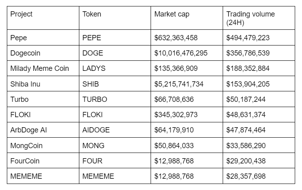This screenshot has width=302, height=190.
Task: Click the AIDOGE token cell
Action: tap(115, 130)
